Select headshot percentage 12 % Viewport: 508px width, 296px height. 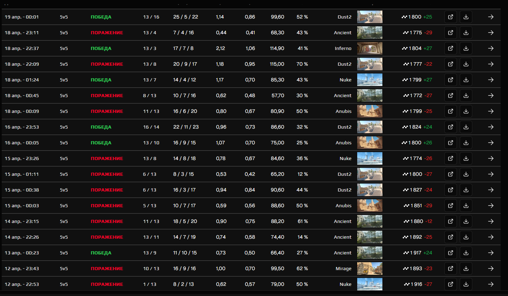click(x=303, y=174)
